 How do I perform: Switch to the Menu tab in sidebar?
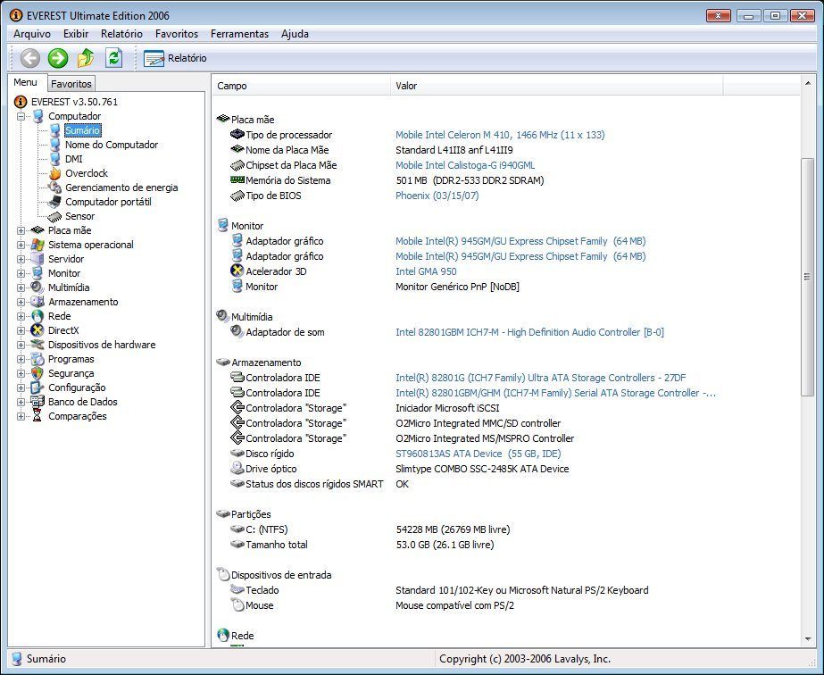pyautogui.click(x=25, y=82)
